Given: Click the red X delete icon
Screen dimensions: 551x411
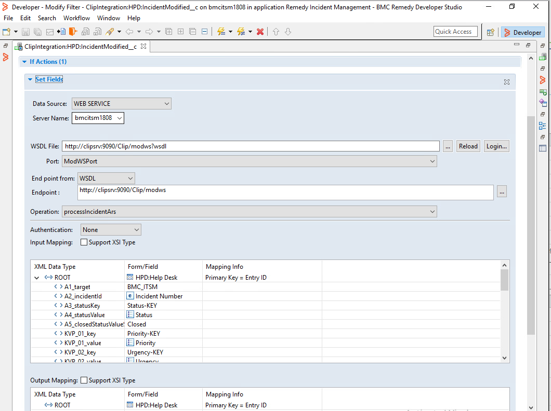Looking at the screenshot, I should 260,32.
